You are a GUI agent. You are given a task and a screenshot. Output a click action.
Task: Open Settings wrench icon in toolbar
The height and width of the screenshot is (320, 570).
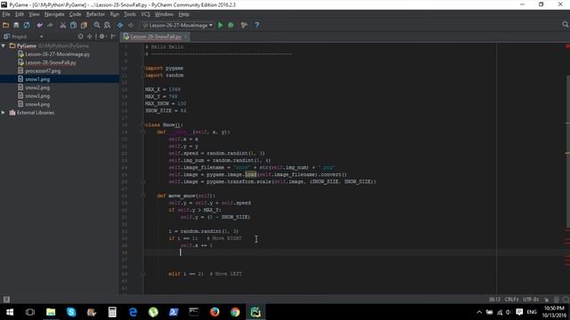click(x=244, y=25)
